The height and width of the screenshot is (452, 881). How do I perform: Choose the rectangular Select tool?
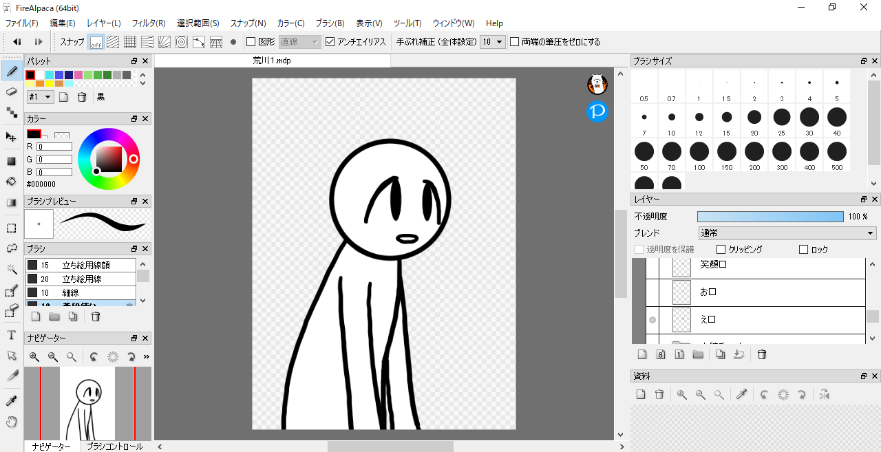(x=12, y=228)
